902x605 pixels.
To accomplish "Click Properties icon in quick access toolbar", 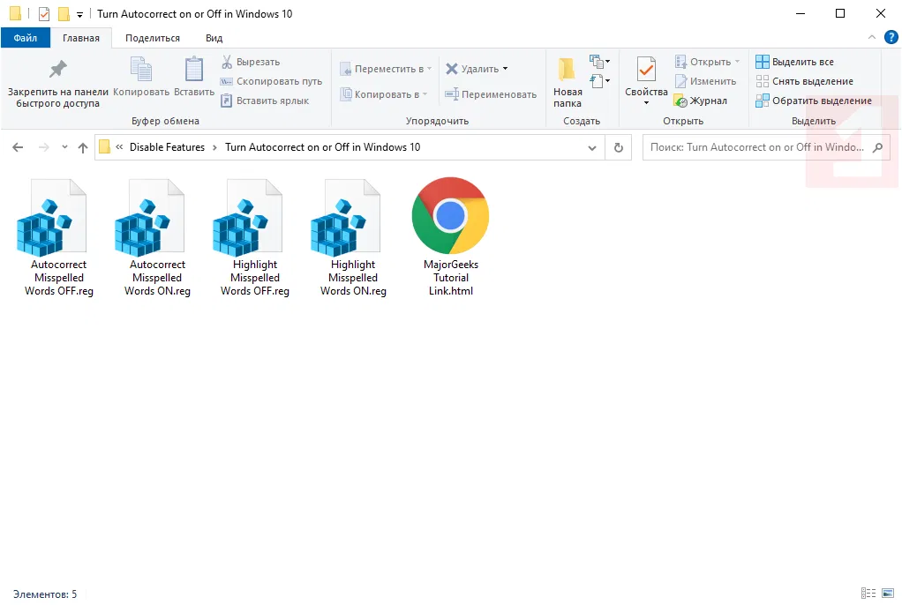I will point(44,14).
